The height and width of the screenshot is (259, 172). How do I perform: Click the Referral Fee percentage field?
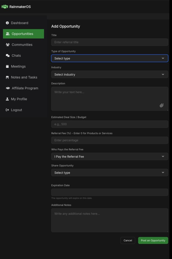[109, 140]
